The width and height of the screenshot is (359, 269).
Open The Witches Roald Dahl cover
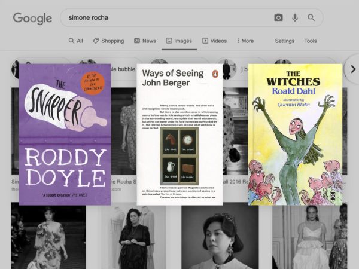click(x=295, y=134)
